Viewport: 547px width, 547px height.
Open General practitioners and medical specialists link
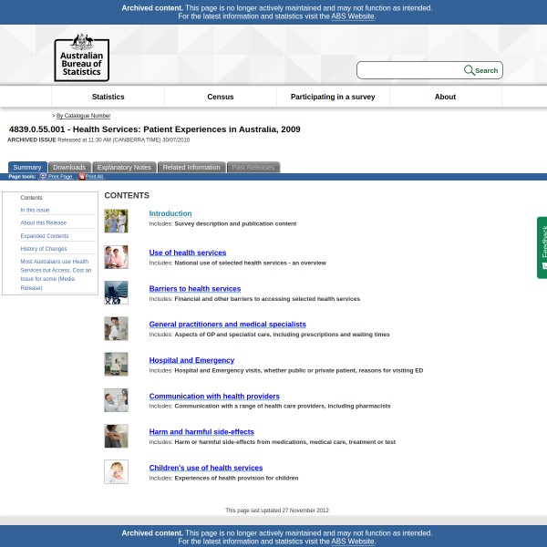(227, 325)
